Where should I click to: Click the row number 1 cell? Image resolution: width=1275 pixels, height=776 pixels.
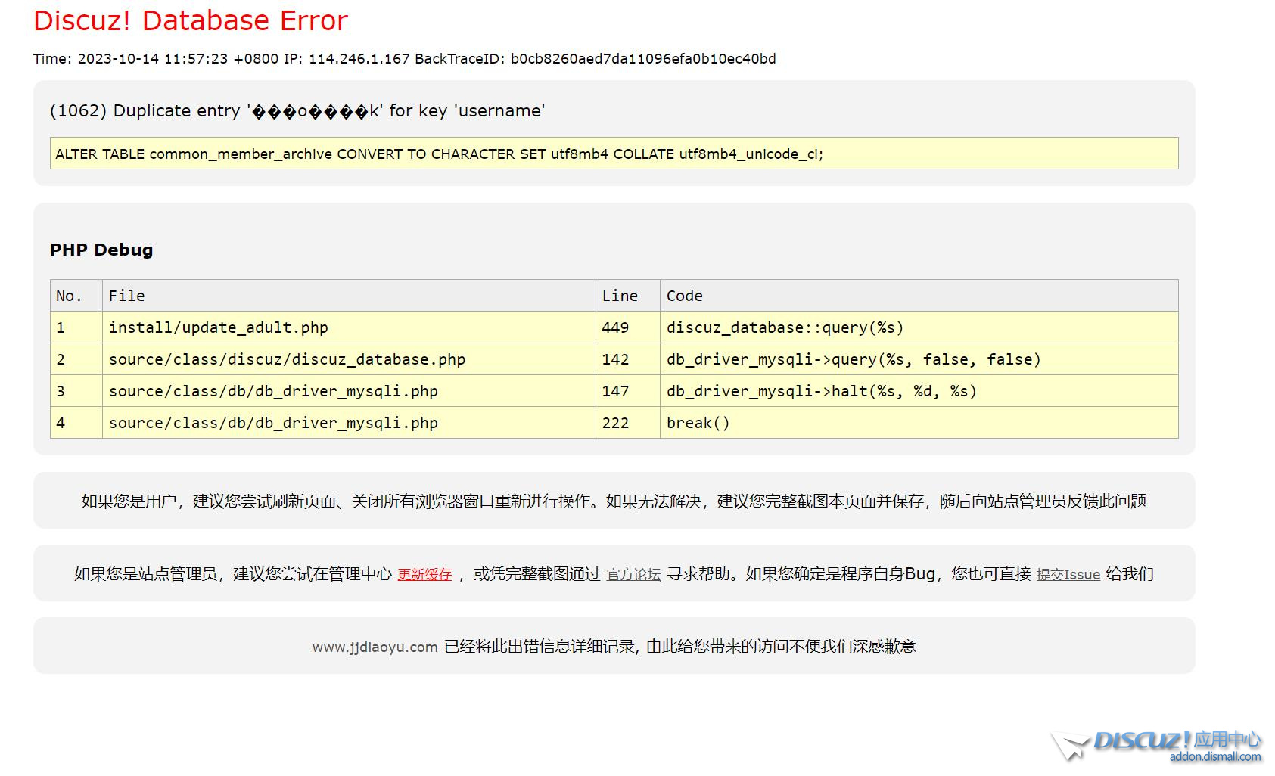tap(76, 327)
